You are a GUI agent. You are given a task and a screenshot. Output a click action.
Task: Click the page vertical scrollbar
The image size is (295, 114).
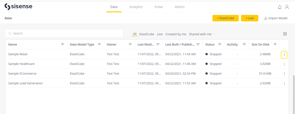click(294, 94)
